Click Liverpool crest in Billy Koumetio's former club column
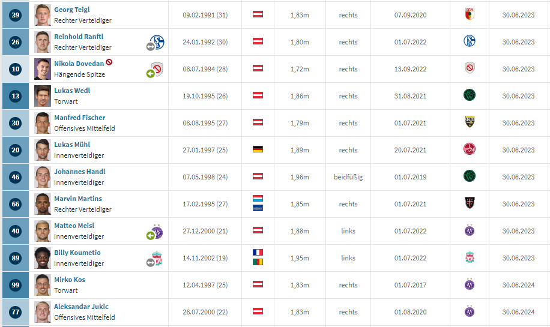Image resolution: width=550 pixels, height=327 pixels. [x=470, y=258]
